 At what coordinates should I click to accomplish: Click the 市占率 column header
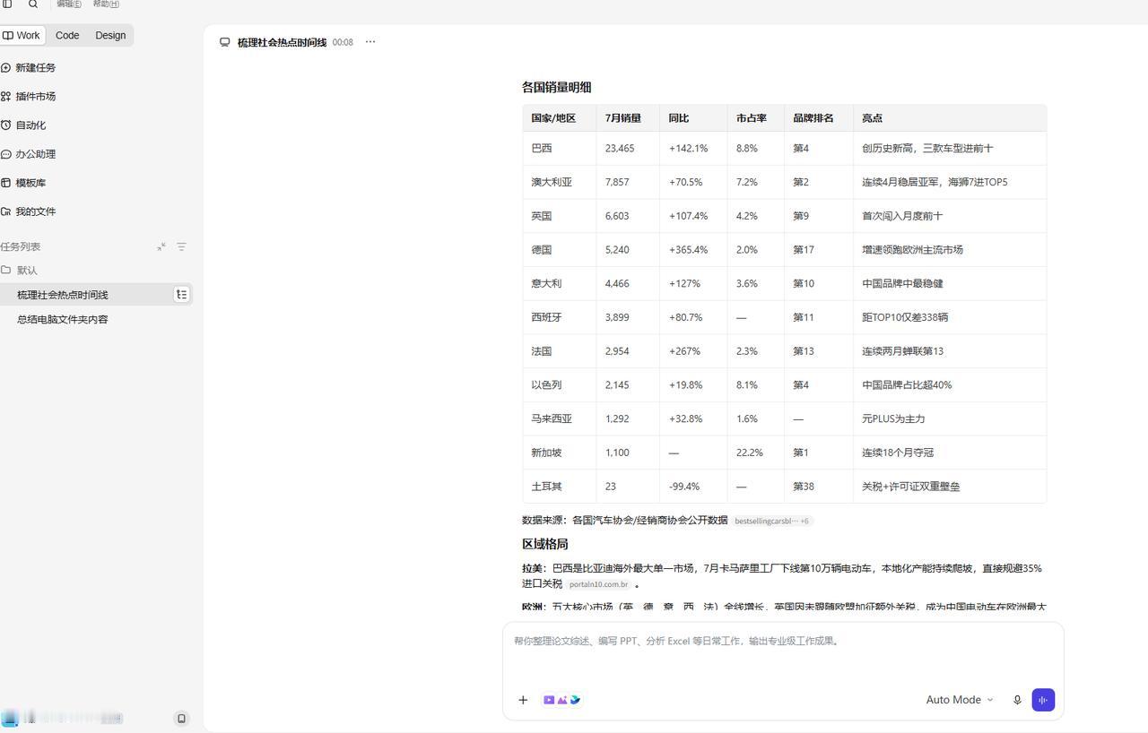(752, 118)
